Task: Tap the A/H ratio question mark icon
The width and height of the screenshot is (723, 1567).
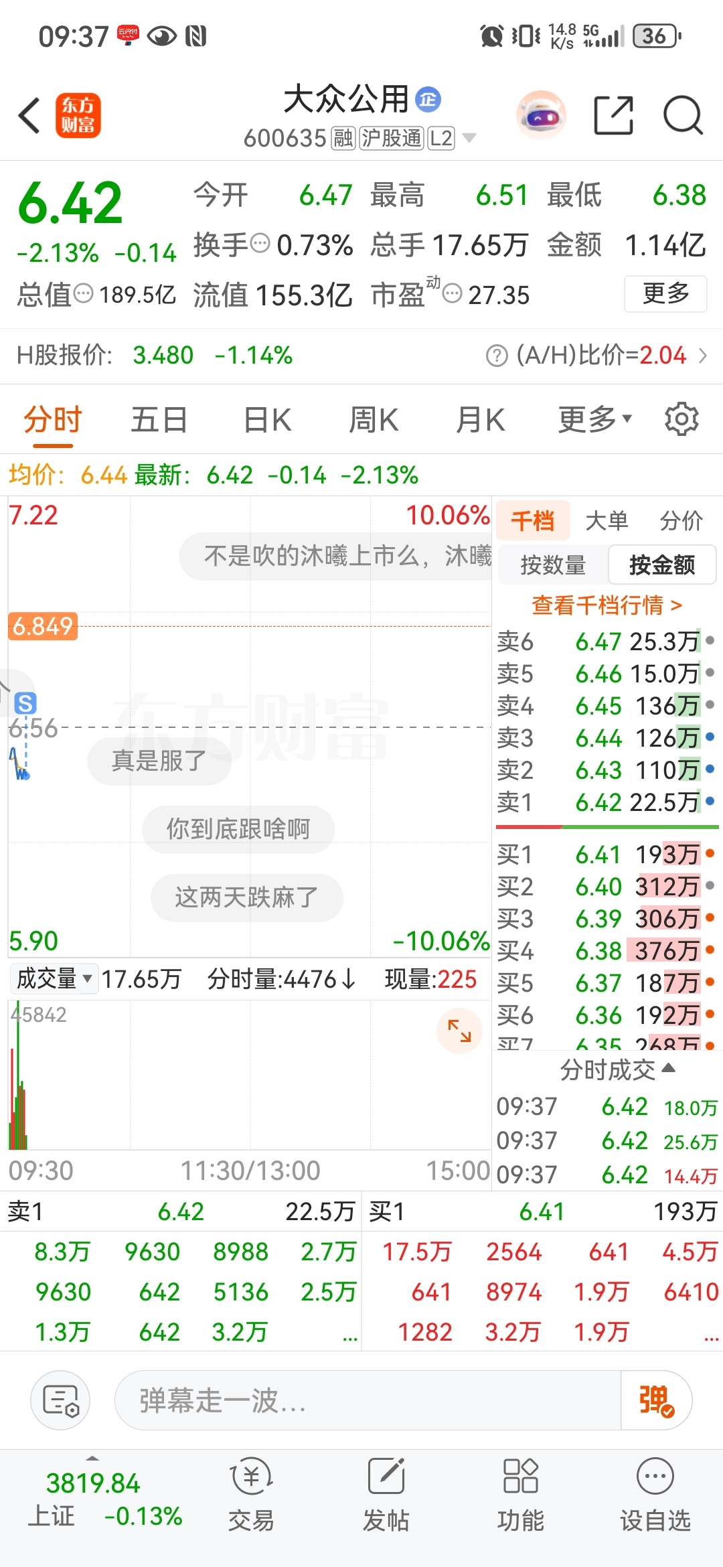Action: point(497,356)
